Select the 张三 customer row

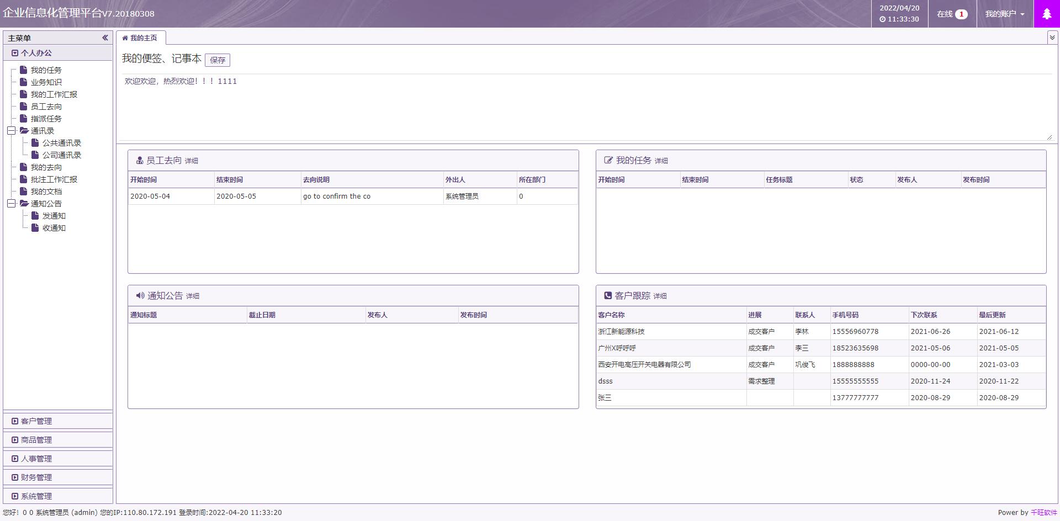[821, 398]
